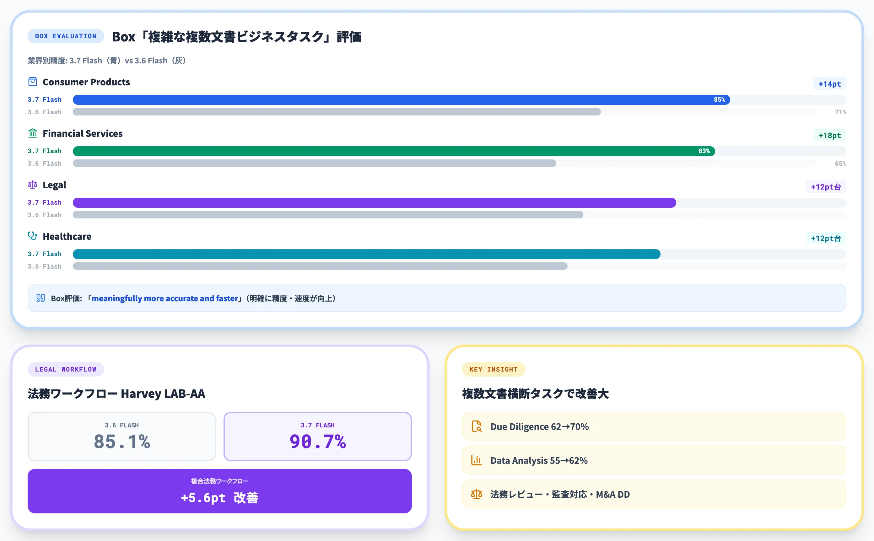Click the 複数文書横断タスクで改善大 heading
874x541 pixels.
pos(536,394)
